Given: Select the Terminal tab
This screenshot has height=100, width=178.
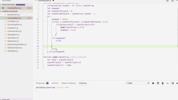Looking at the screenshot, I should coord(83,83).
